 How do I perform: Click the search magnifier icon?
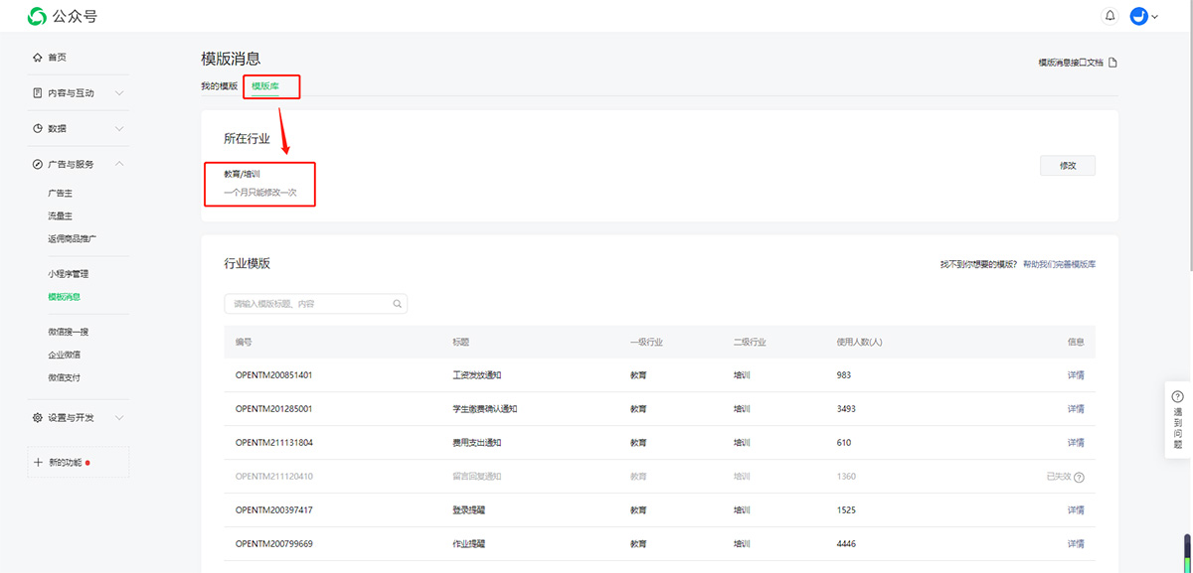tap(397, 304)
